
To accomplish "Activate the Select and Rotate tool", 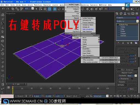I will pos(59,9).
